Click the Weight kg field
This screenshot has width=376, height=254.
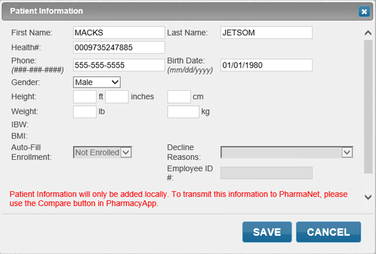(183, 111)
